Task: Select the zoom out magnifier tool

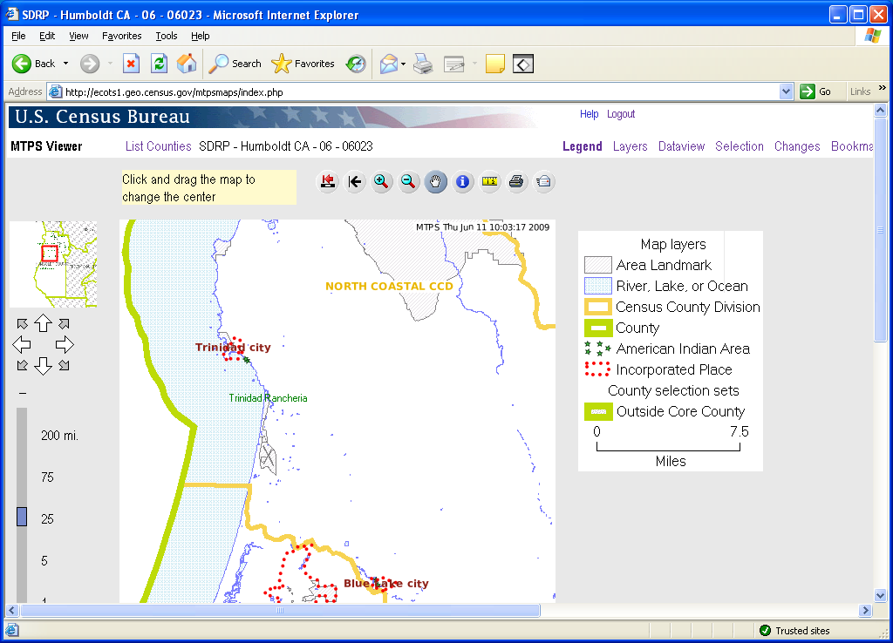Action: (408, 182)
